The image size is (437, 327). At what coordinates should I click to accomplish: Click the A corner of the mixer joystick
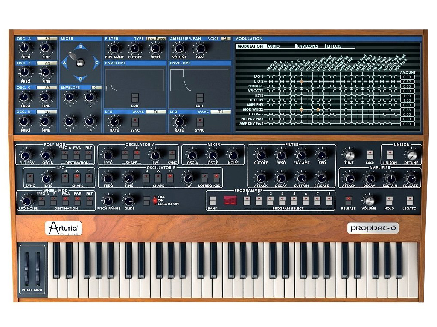[x=64, y=63]
